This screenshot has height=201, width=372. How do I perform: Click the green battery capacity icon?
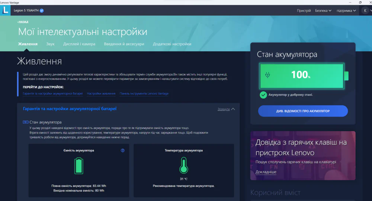click(79, 166)
